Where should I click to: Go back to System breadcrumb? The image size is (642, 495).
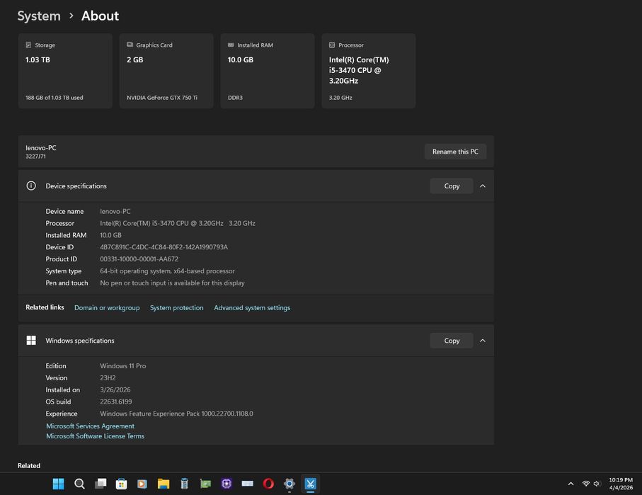coord(39,16)
